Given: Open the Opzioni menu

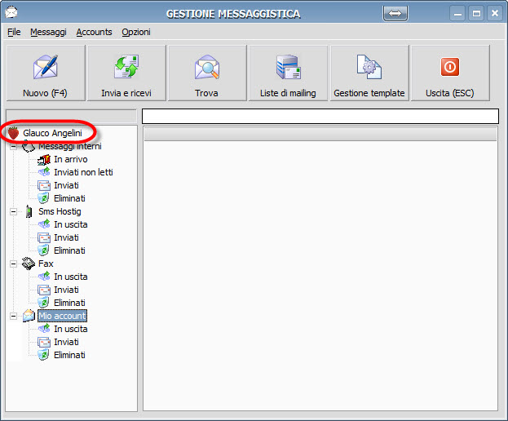Looking at the screenshot, I should tap(136, 32).
